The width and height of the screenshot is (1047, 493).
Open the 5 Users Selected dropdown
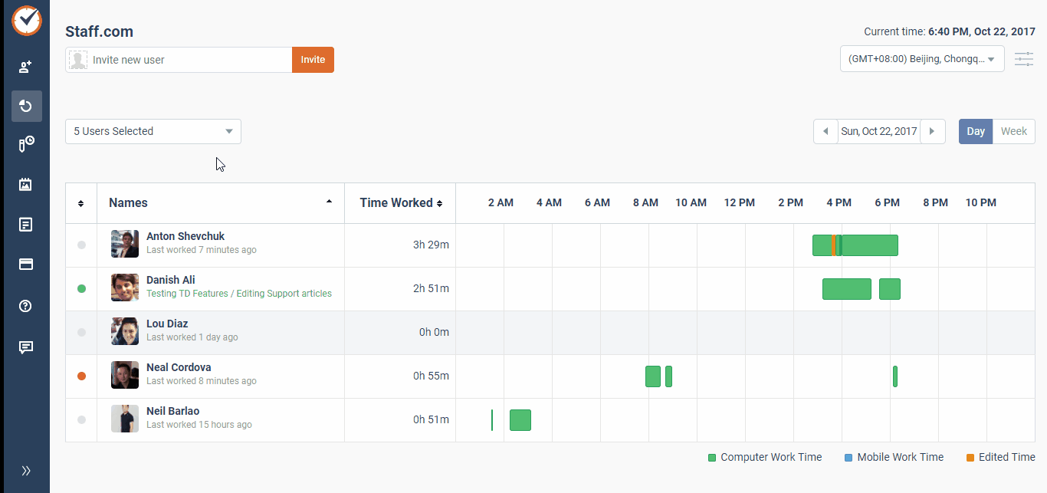(153, 131)
